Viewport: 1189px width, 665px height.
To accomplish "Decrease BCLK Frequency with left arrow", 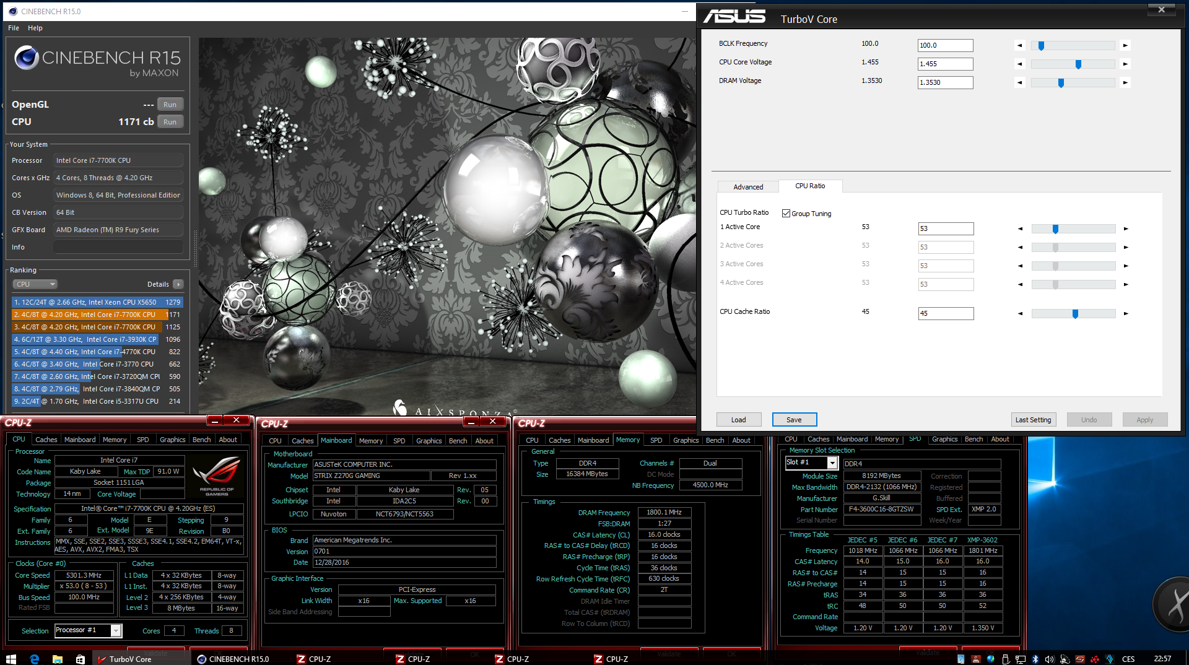I will click(x=1020, y=45).
